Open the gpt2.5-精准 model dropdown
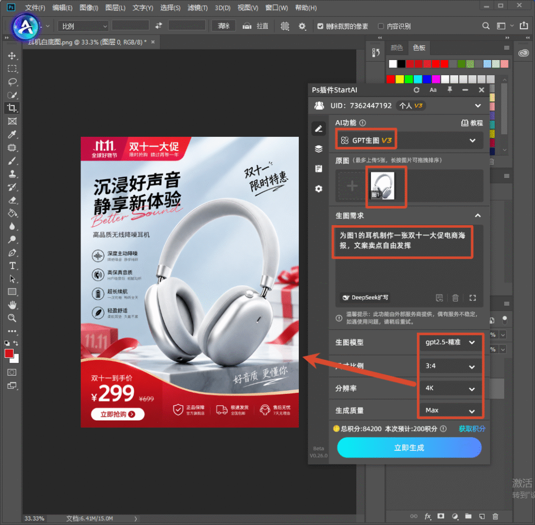This screenshot has height=525, width=535. [x=450, y=342]
